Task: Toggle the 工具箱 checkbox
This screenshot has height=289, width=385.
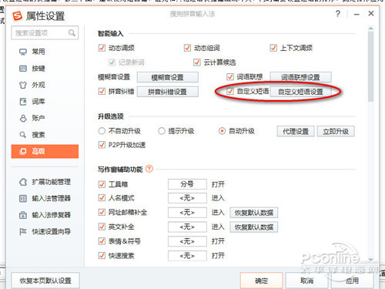Action: pyautogui.click(x=102, y=184)
